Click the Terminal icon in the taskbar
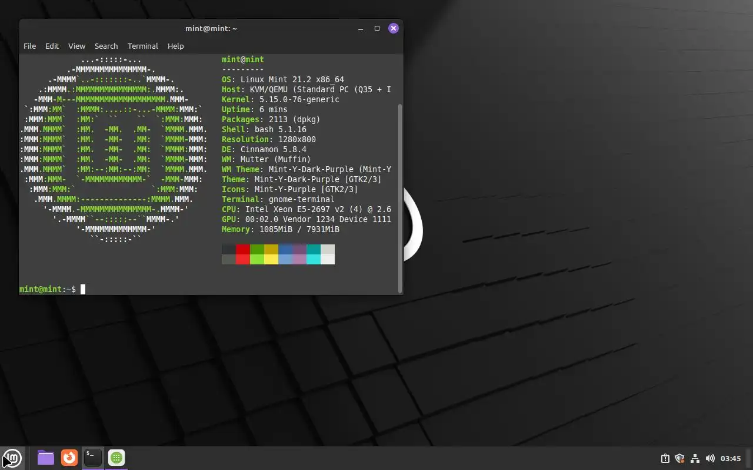Screen dimensions: 753x470 [x=93, y=458]
